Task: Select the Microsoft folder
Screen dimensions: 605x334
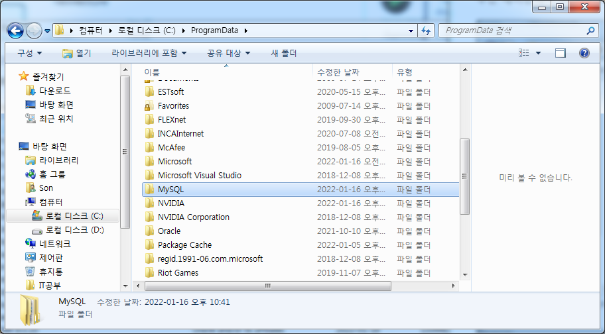Action: 174,162
